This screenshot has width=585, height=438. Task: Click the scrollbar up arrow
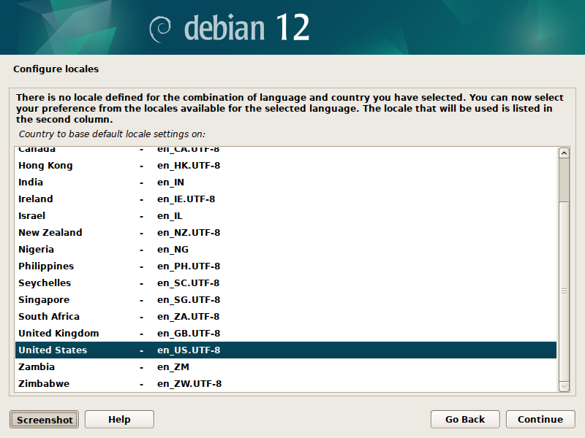click(564, 153)
